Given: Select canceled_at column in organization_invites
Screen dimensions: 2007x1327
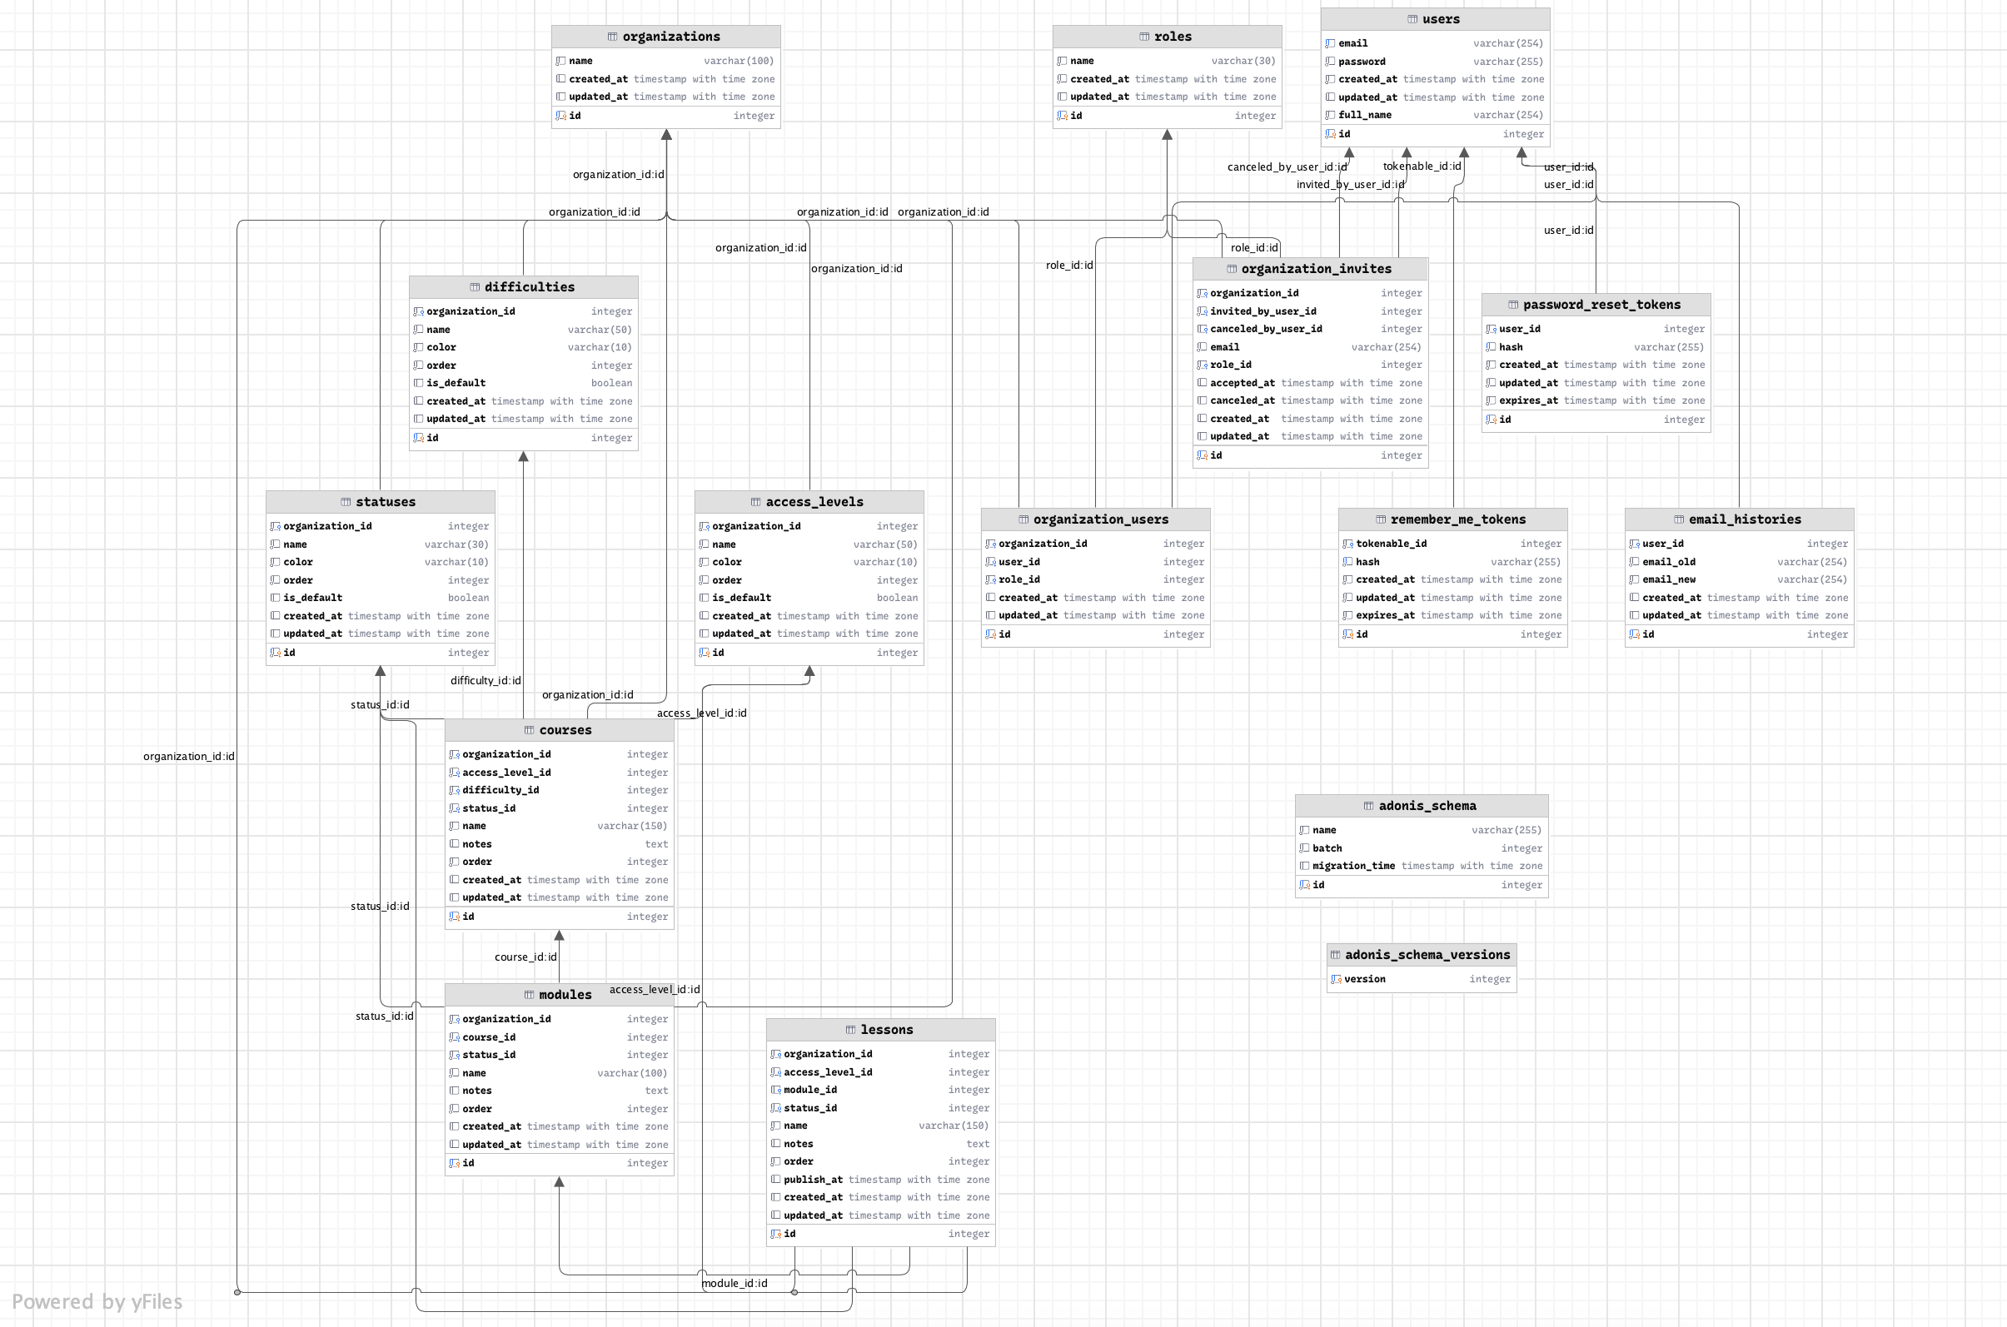Looking at the screenshot, I should pyautogui.click(x=1310, y=401).
